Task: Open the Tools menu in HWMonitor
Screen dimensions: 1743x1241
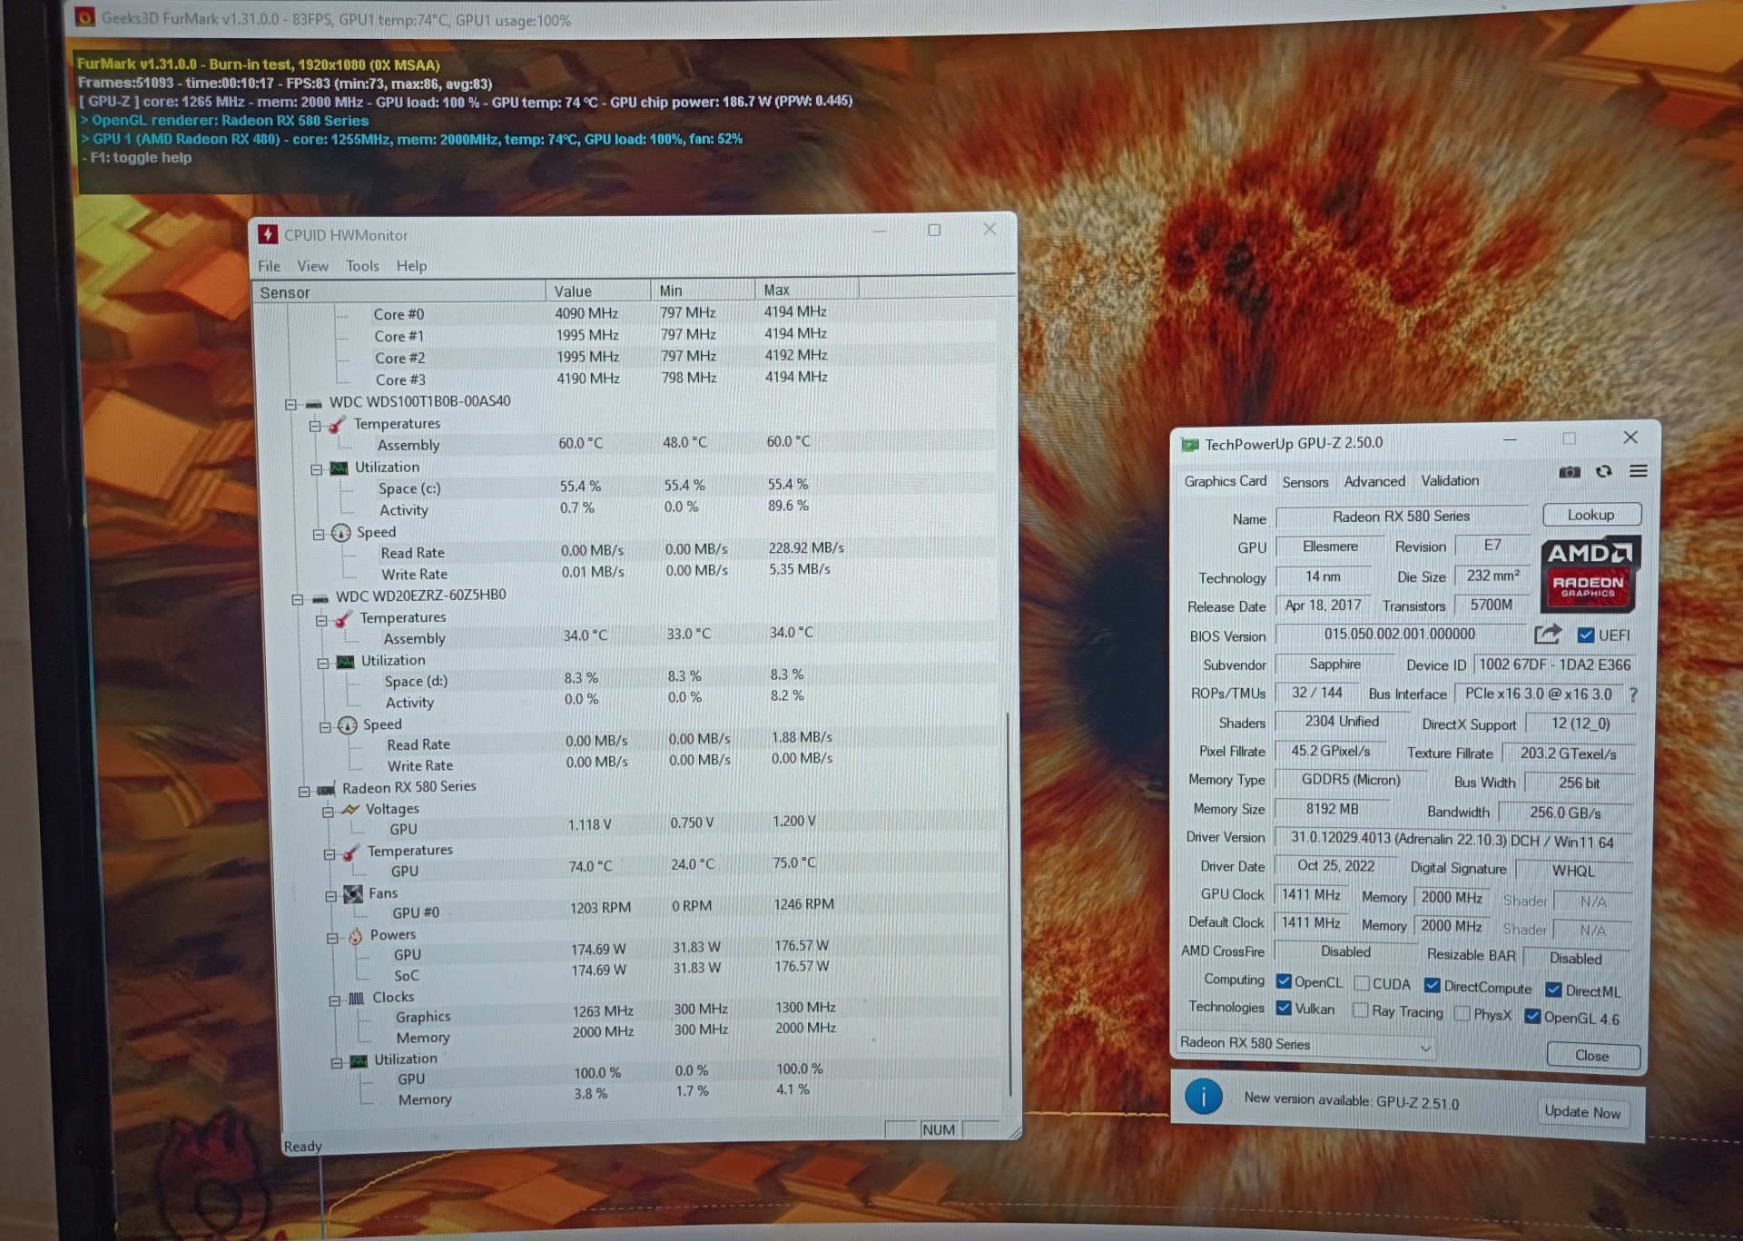Action: click(x=362, y=266)
